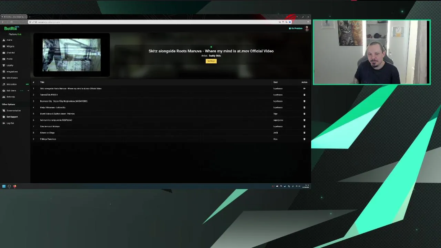Click the BotRix logo

(x=11, y=28)
